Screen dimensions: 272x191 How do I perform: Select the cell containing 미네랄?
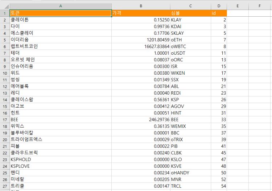pyautogui.click(x=61, y=179)
